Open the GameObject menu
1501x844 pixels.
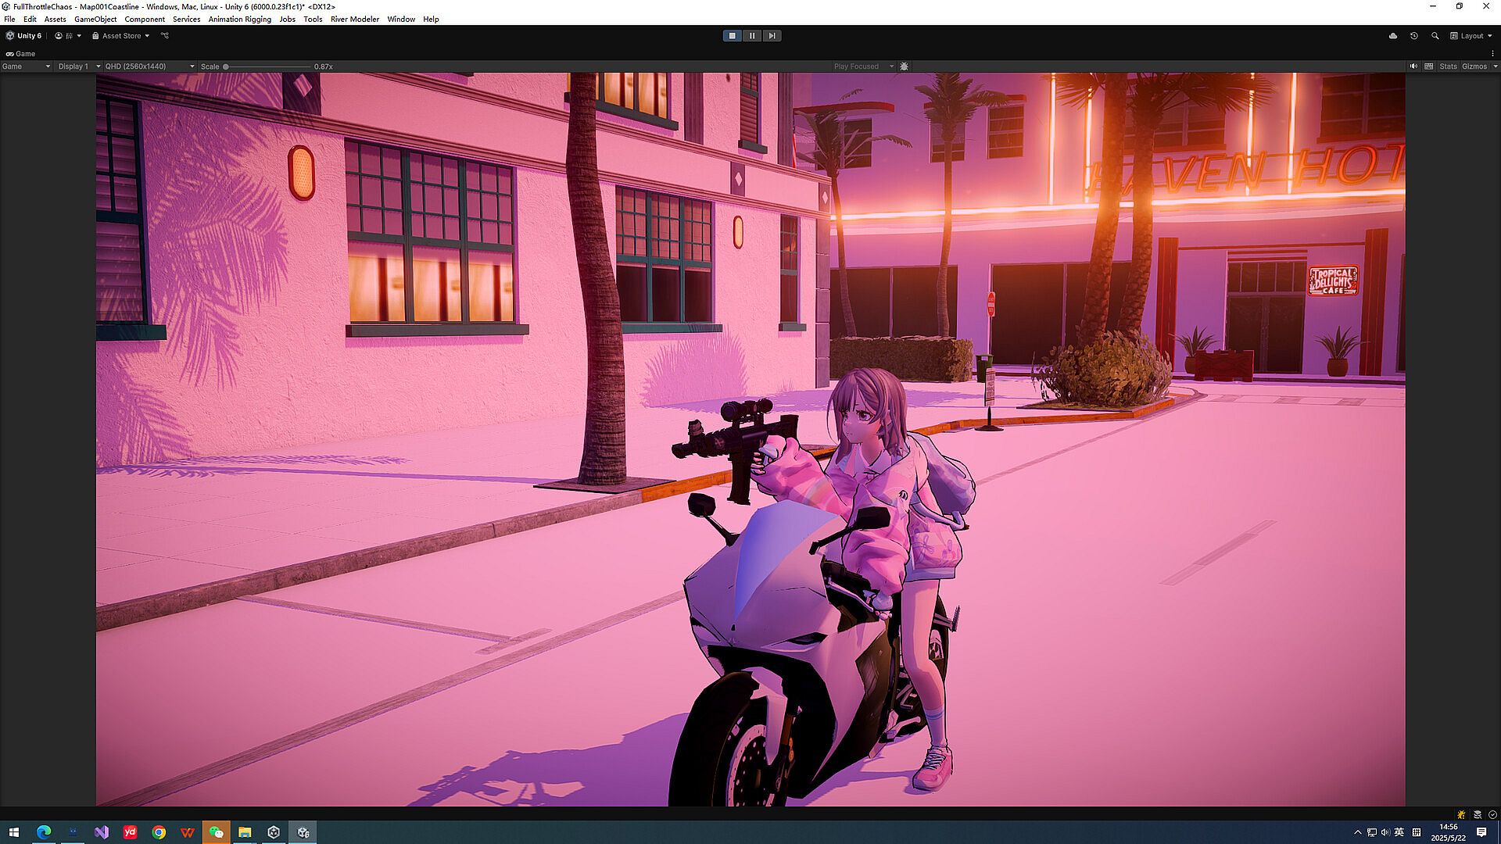point(95,19)
